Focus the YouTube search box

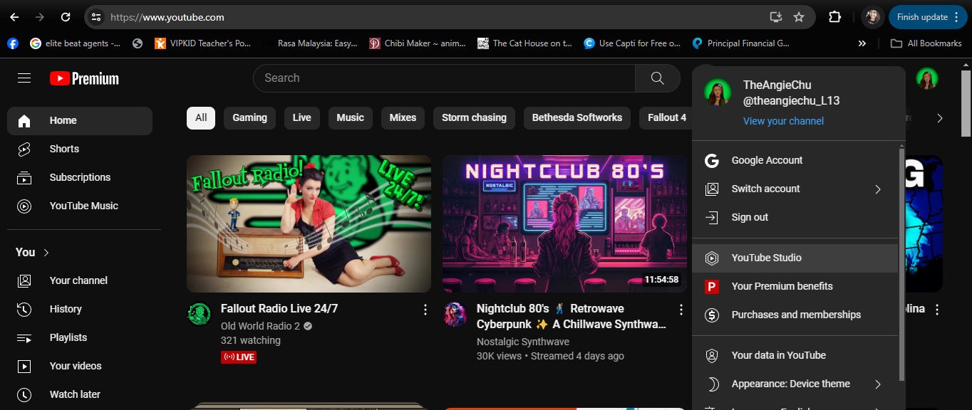[444, 78]
